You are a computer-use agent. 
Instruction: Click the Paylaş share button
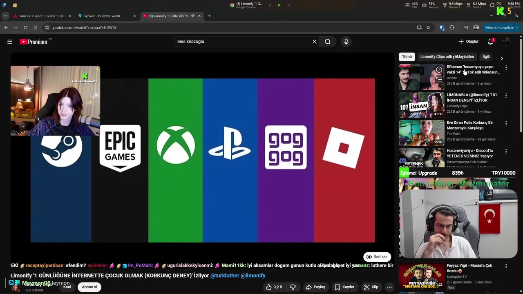pos(315,287)
